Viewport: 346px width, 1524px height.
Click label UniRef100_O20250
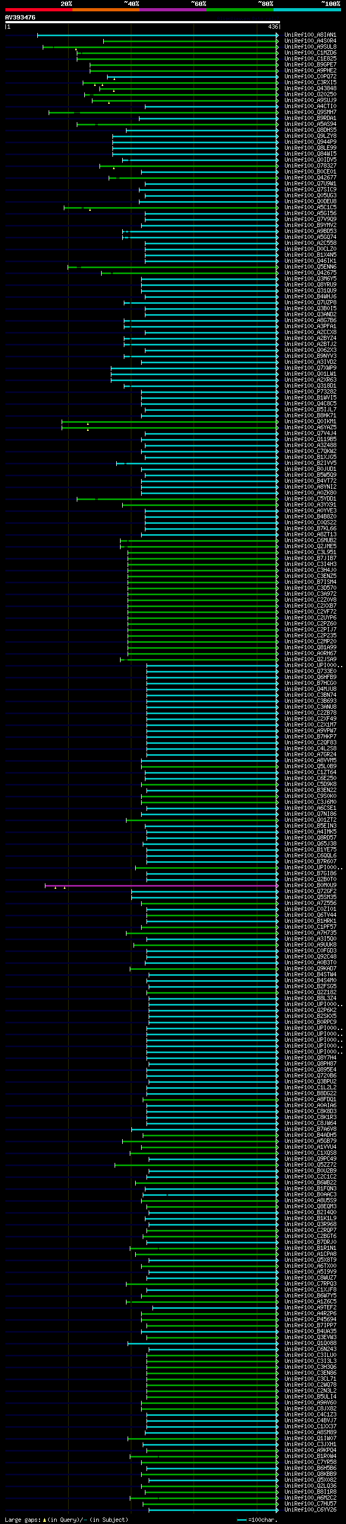(310, 95)
